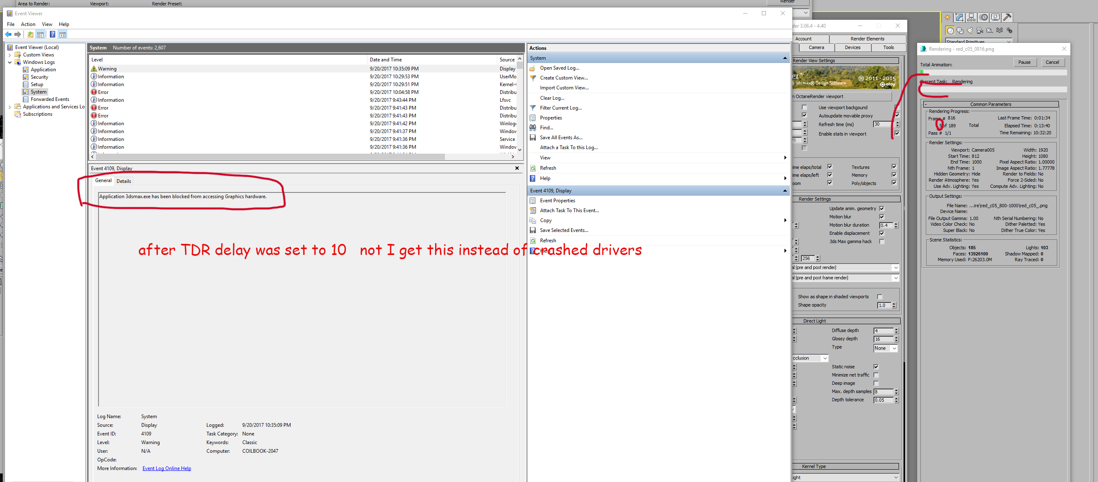Open the Hierarchy command panel tab
This screenshot has width=1098, height=482.
[972, 17]
